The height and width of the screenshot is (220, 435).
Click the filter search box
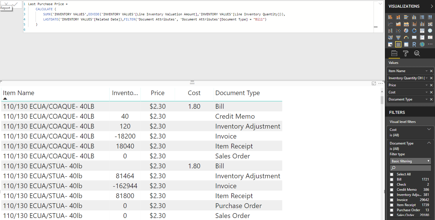pyautogui.click(x=410, y=168)
